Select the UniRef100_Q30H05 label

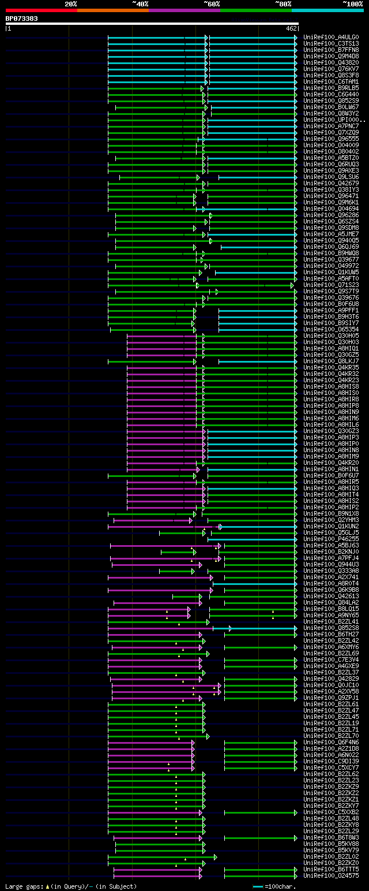pos(331,335)
